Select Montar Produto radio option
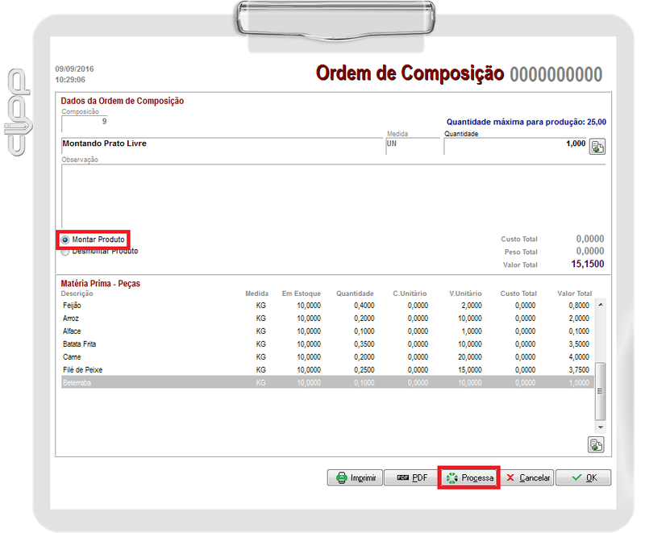The height and width of the screenshot is (533, 645). point(65,240)
